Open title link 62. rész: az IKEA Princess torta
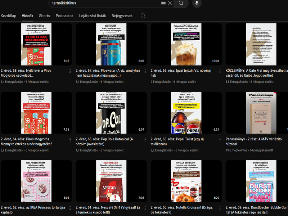 33,210
